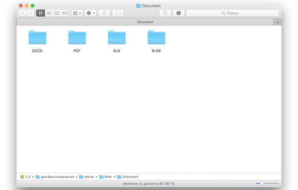Click the Поиск search field
This screenshot has width=298, height=190.
pos(233,13)
